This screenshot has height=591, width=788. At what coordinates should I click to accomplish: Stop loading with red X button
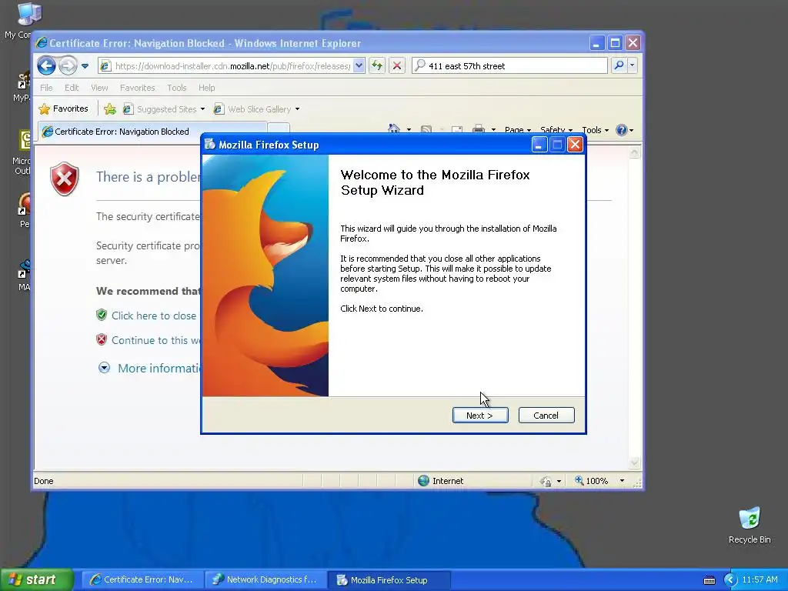click(397, 65)
